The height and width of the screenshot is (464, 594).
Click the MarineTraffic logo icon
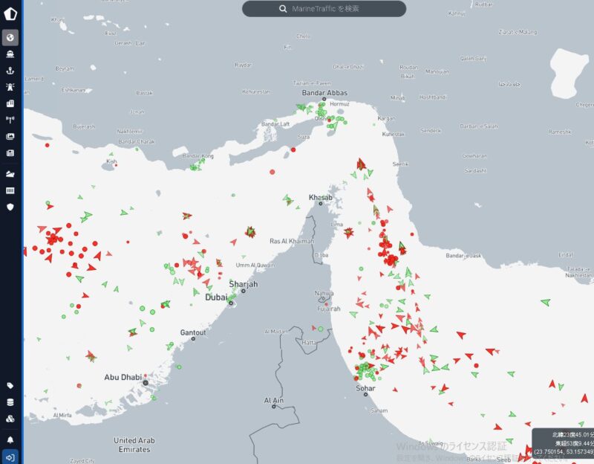point(10,13)
